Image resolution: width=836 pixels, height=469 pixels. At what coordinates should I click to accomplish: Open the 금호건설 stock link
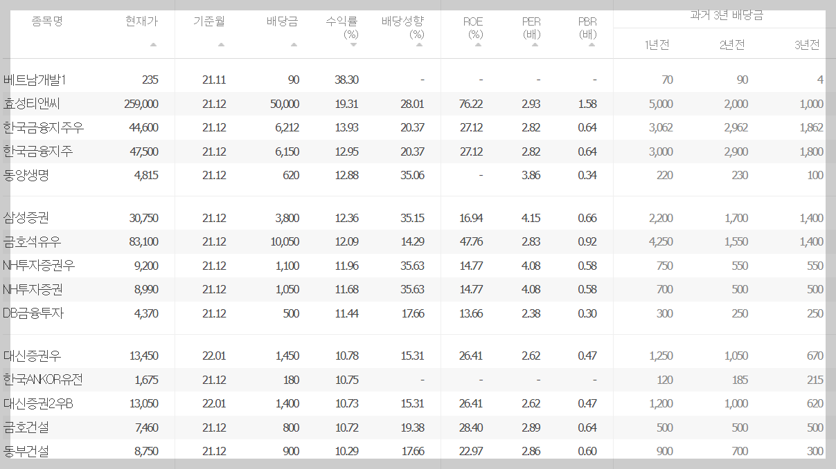point(26,428)
